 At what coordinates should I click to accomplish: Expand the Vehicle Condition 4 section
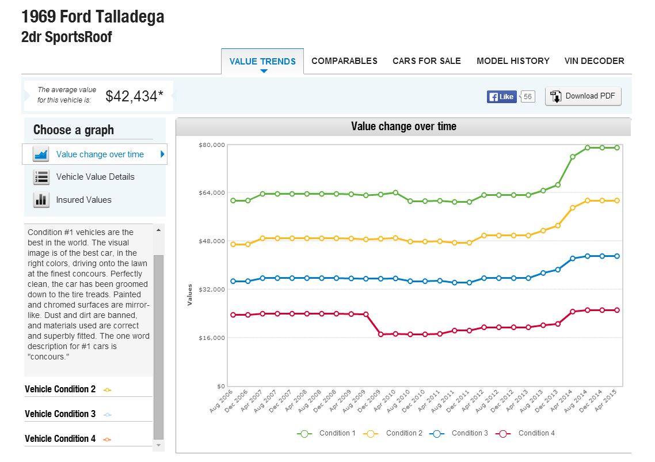tap(60, 439)
